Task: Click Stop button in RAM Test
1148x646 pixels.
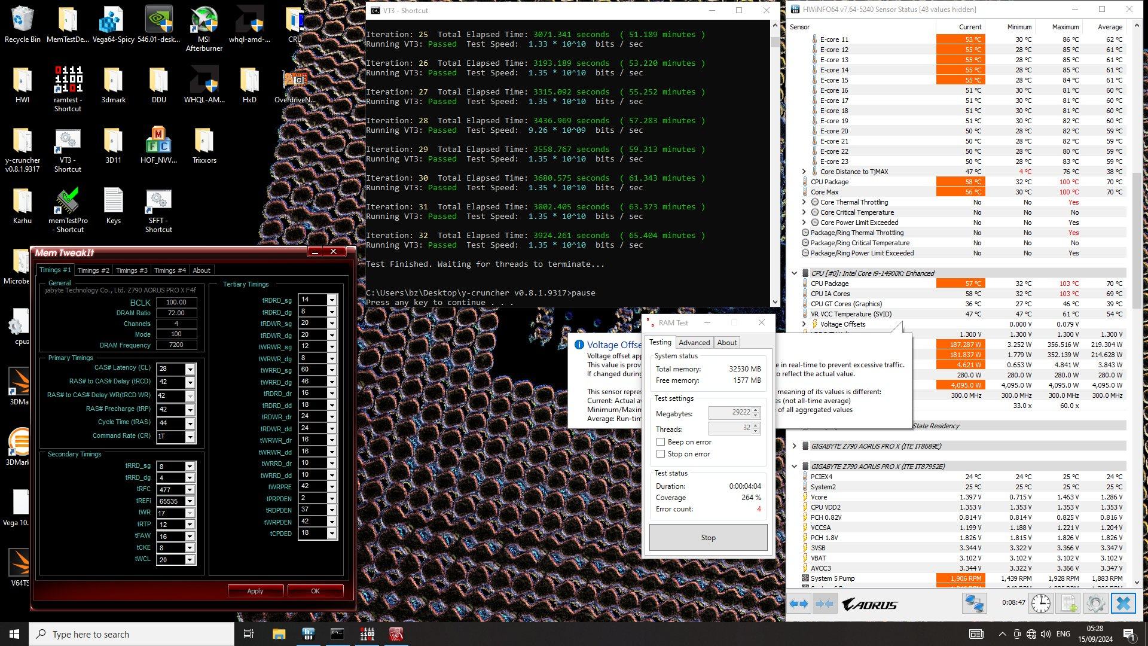Action: tap(709, 538)
